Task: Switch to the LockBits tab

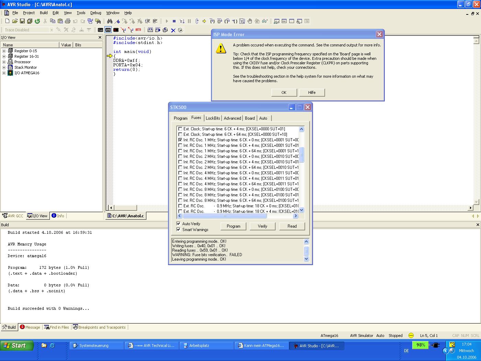Action: [x=213, y=118]
